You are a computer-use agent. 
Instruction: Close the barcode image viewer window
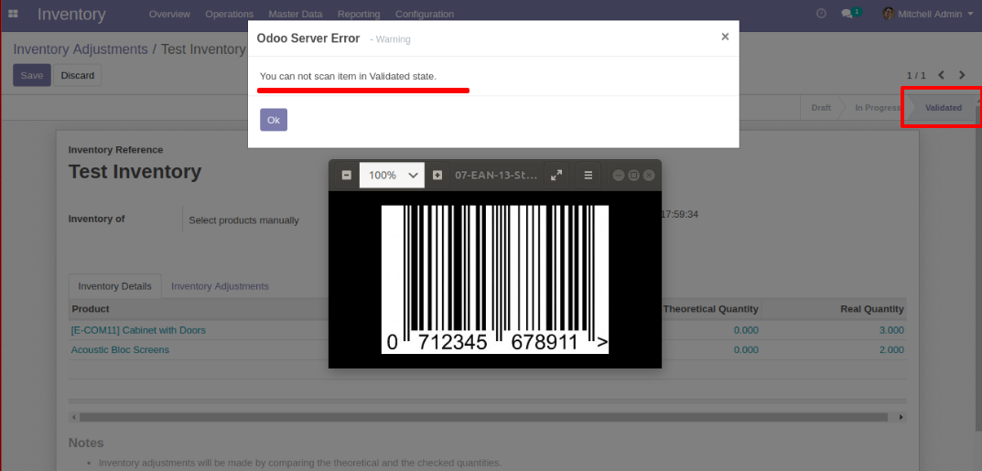[649, 176]
